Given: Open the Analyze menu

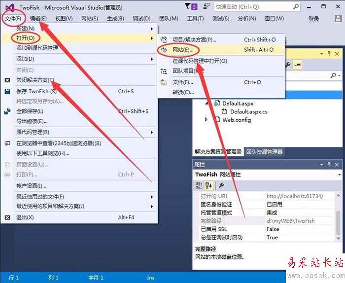Looking at the screenshot, I should pos(247,18).
